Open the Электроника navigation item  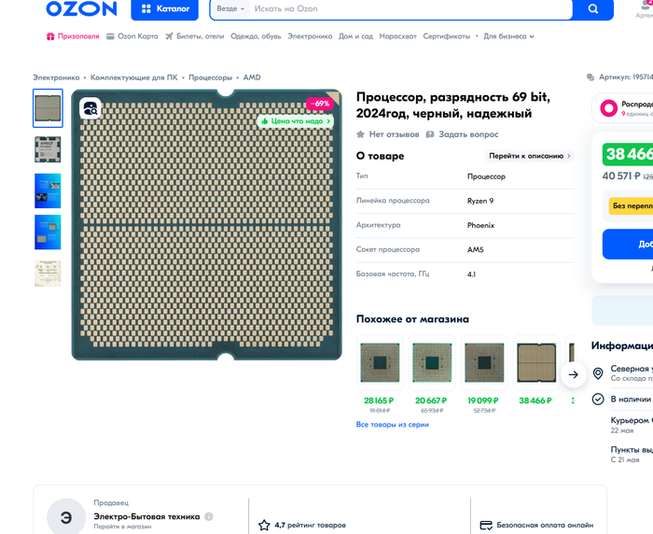(x=309, y=36)
